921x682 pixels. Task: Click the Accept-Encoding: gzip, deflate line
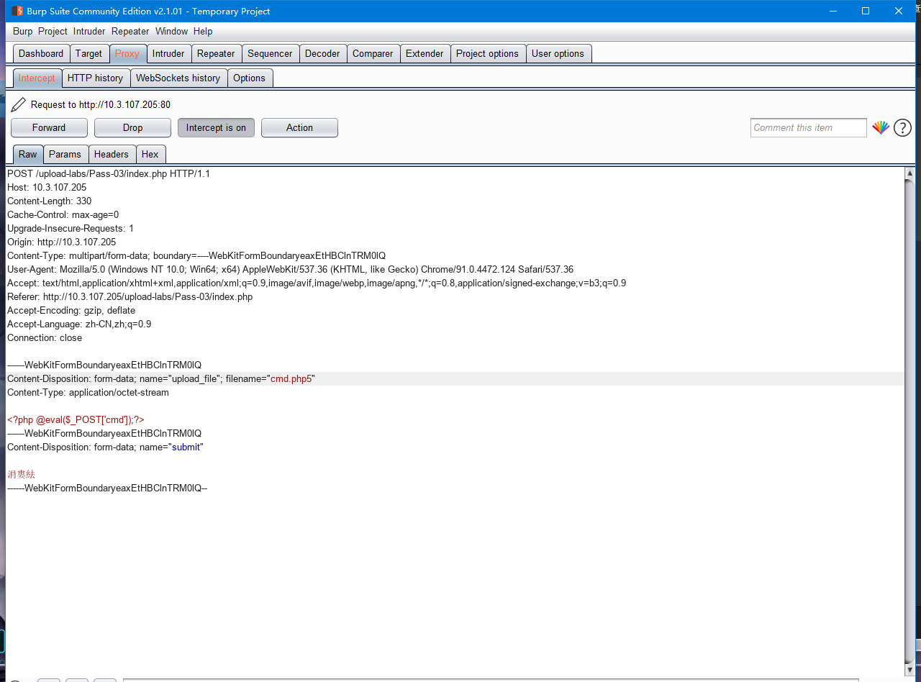pos(71,310)
